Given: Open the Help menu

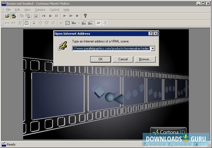Looking at the screenshot, I should tap(66, 10).
